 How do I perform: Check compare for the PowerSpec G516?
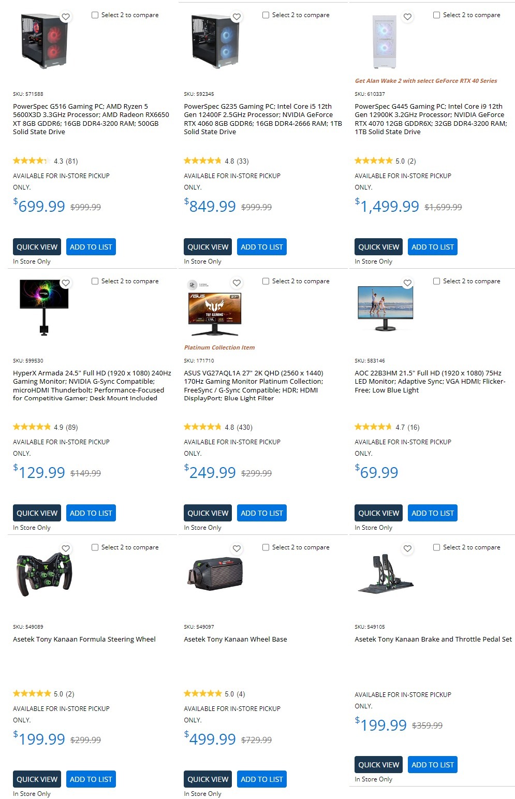(x=95, y=15)
